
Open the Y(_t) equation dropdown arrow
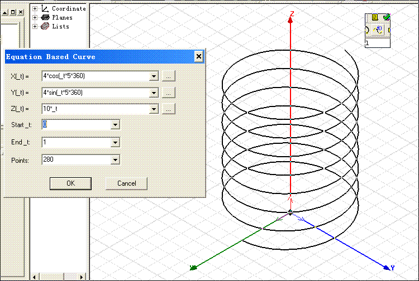(154, 93)
